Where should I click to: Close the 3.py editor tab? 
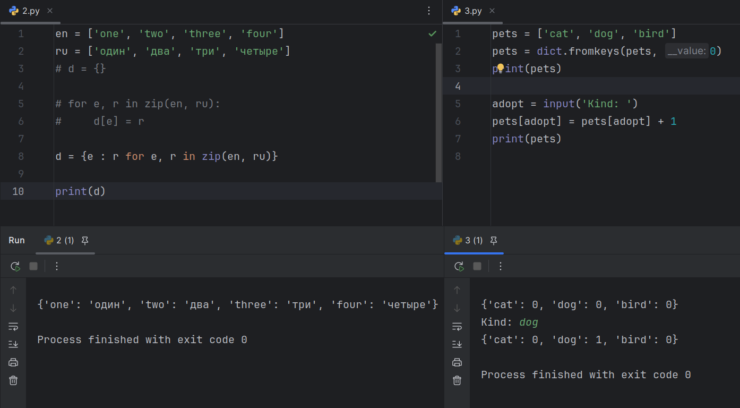pyautogui.click(x=492, y=11)
